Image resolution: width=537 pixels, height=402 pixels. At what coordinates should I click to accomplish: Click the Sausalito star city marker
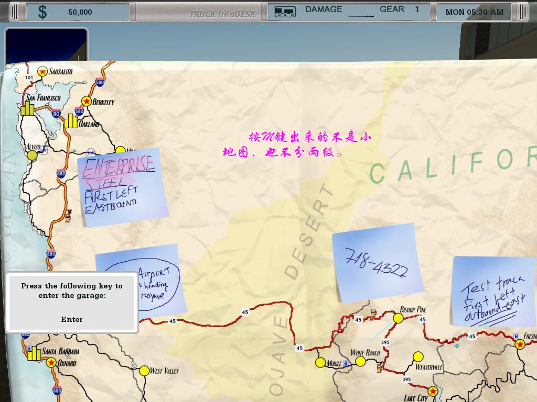click(x=42, y=71)
